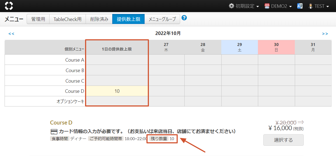Screen dimensions: 336x156
Task: Click the オプションケーキ row label
Action: tap(70, 102)
